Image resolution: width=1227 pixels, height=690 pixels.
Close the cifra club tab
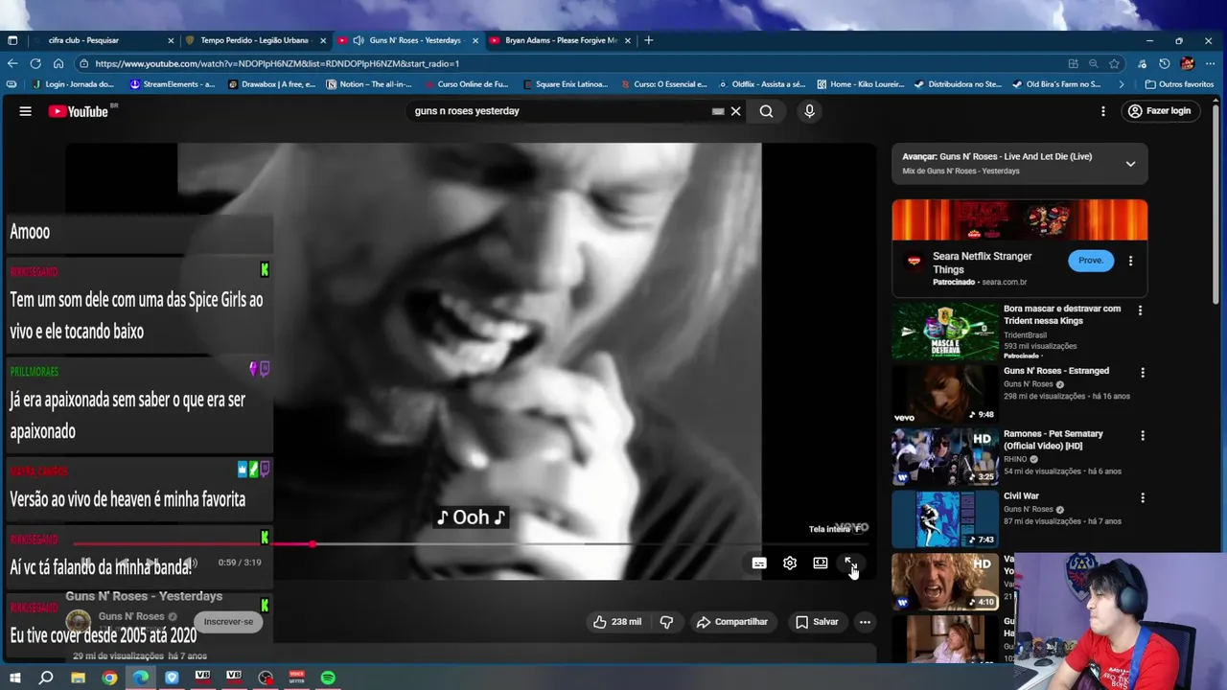tap(171, 40)
